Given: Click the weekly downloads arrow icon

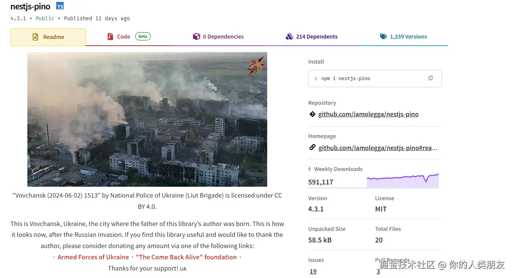Looking at the screenshot, I should click(x=310, y=169).
